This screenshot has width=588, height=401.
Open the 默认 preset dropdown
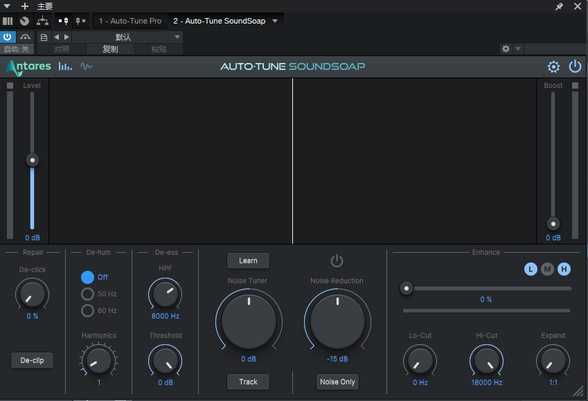pyautogui.click(x=127, y=37)
